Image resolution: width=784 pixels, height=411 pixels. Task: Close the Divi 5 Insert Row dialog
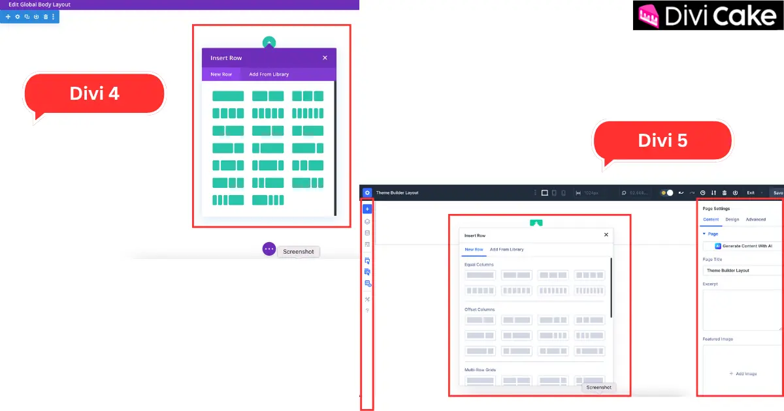[606, 235]
